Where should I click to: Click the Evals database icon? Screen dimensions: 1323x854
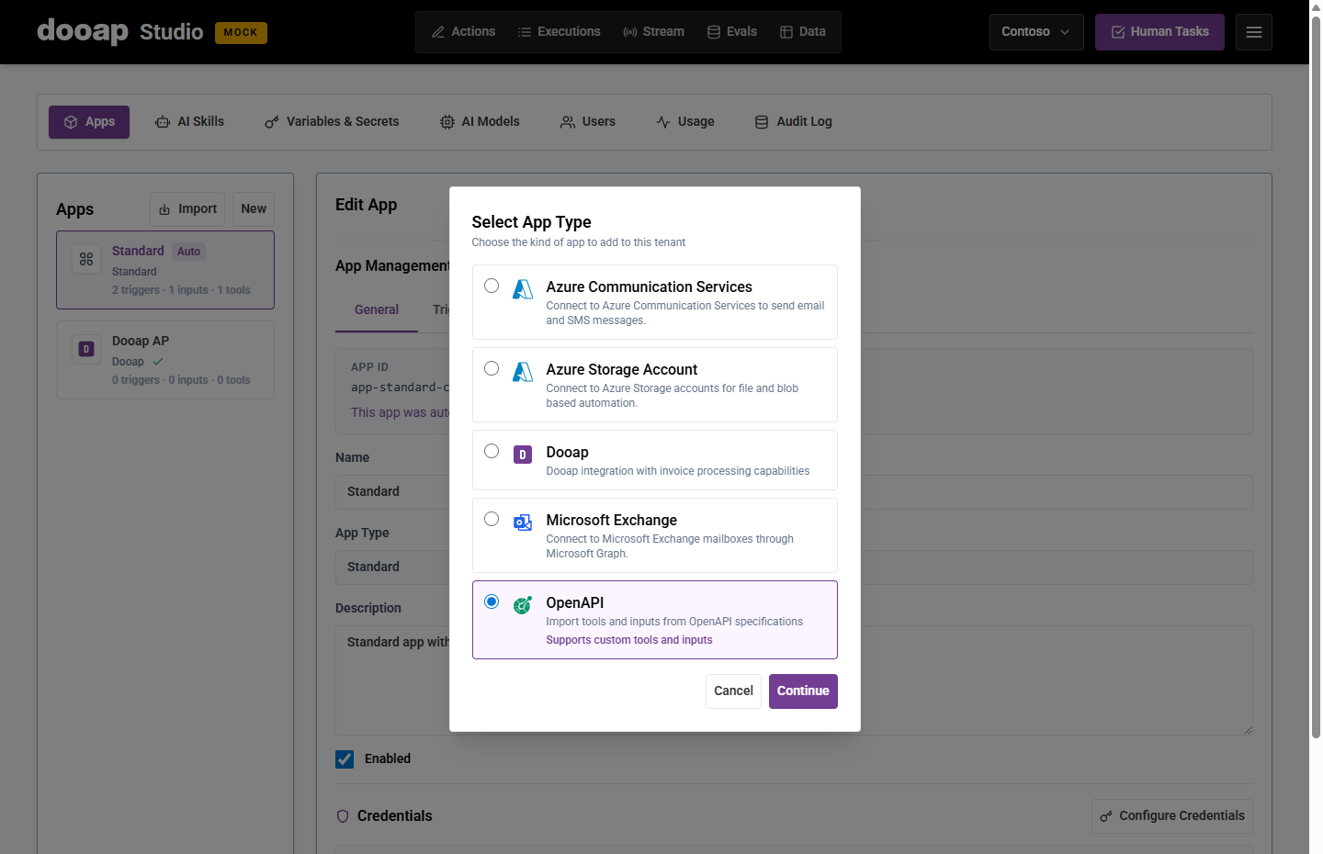click(x=714, y=32)
